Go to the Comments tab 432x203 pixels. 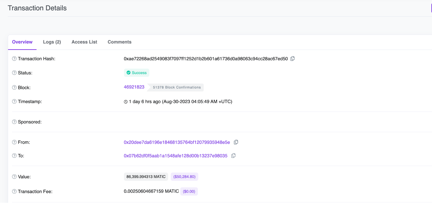[119, 42]
